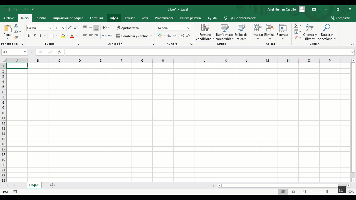This screenshot has height=200, width=356.
Task: Toggle center text alignment
Action: [x=91, y=36]
